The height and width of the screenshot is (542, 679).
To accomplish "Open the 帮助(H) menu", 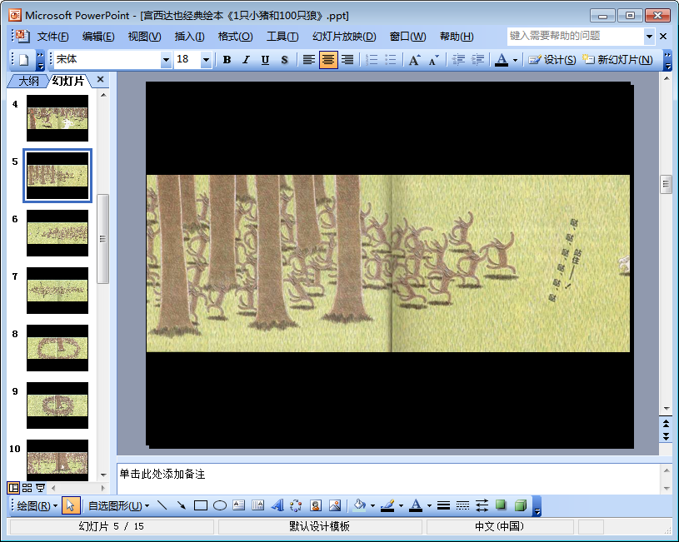I will (x=457, y=37).
